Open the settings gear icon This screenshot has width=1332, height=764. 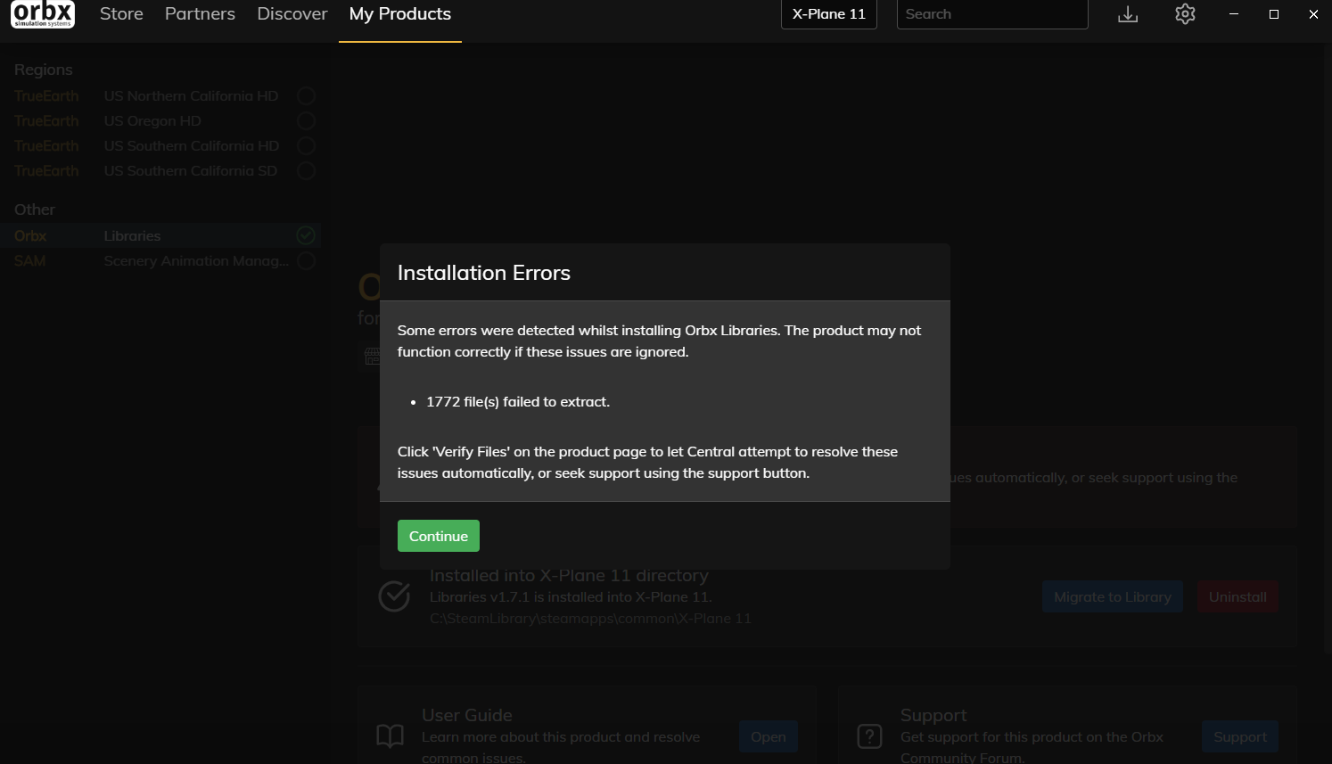(1185, 14)
